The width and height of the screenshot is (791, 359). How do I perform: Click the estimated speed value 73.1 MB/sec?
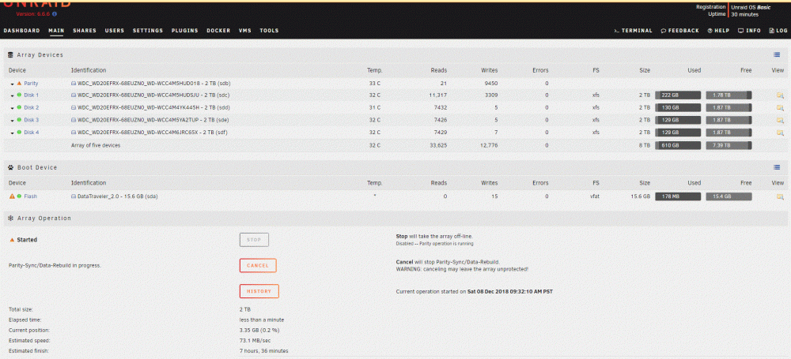(x=255, y=341)
